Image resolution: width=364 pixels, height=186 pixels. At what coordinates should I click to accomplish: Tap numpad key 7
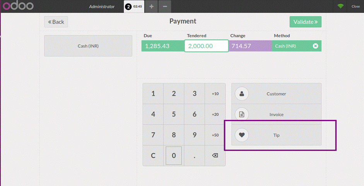click(153, 135)
